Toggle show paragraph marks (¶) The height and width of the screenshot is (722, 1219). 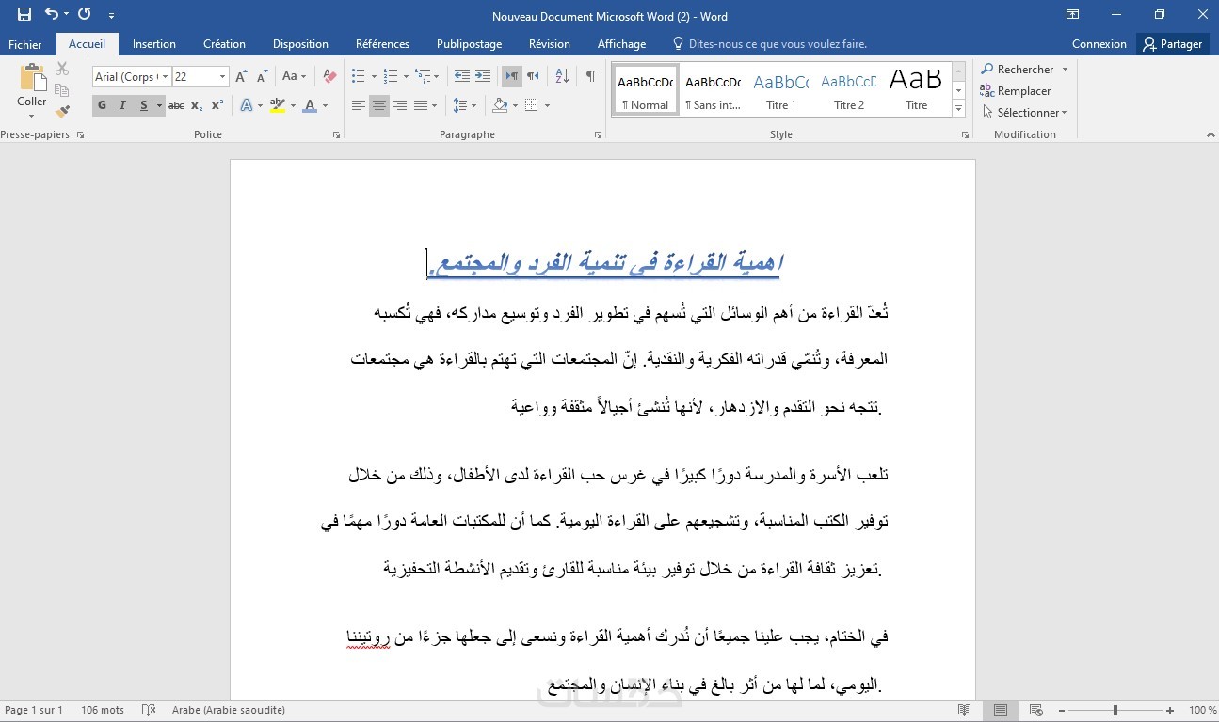pyautogui.click(x=591, y=76)
